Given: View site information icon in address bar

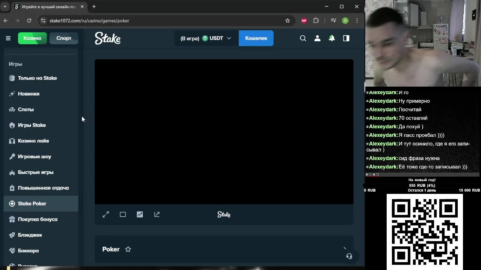Looking at the screenshot, I should (x=43, y=21).
